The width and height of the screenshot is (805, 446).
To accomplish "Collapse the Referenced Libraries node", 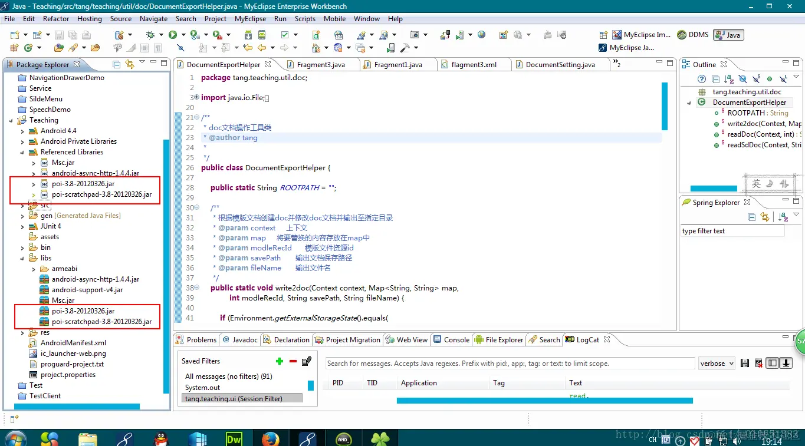I will pyautogui.click(x=23, y=152).
